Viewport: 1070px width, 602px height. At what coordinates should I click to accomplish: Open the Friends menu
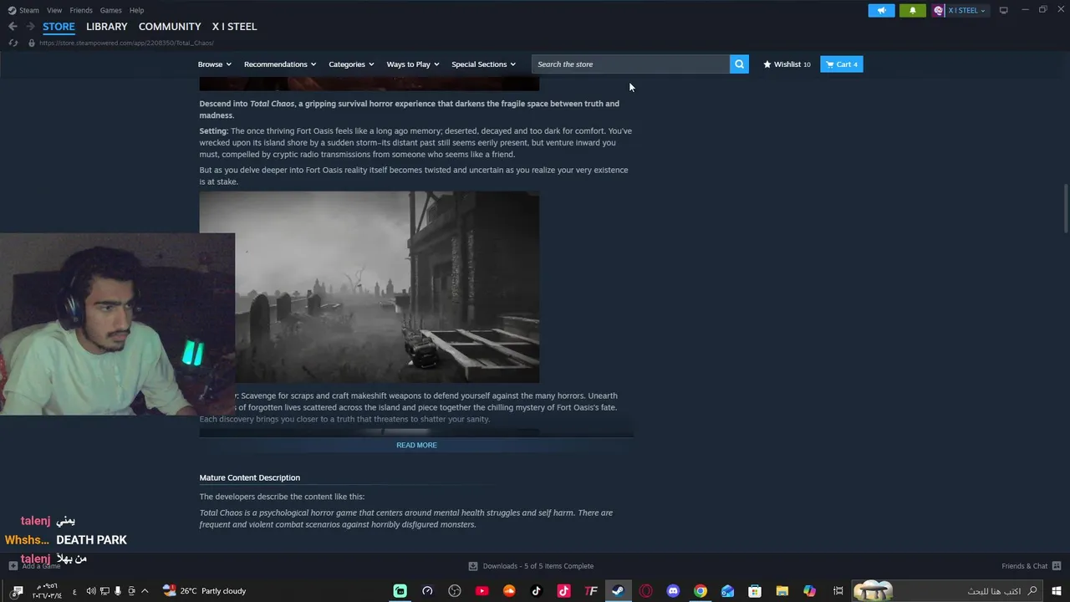(x=81, y=10)
